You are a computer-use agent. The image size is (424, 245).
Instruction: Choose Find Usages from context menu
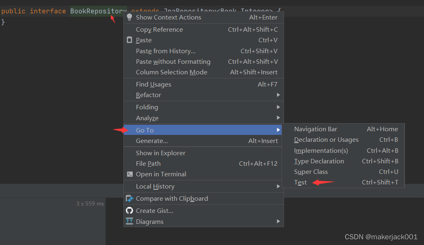pyautogui.click(x=153, y=84)
